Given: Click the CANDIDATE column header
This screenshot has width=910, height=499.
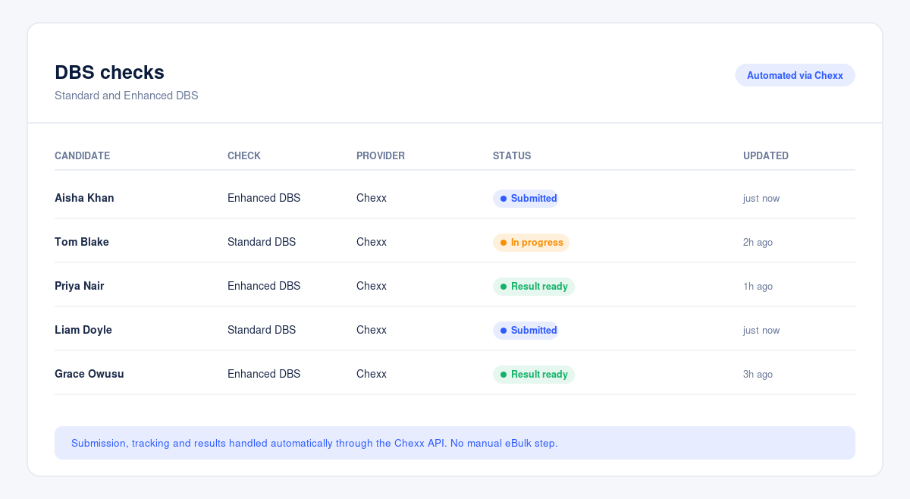Looking at the screenshot, I should point(82,155).
